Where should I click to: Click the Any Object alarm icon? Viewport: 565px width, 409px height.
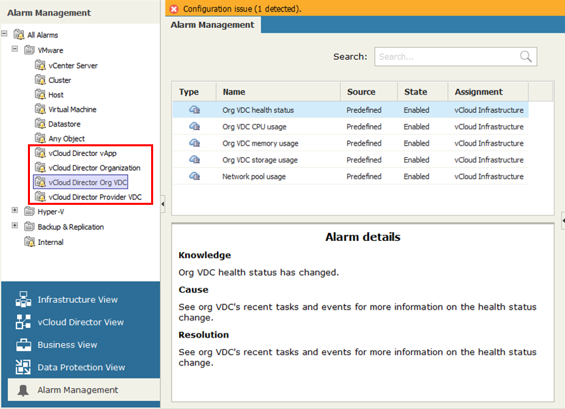point(40,138)
